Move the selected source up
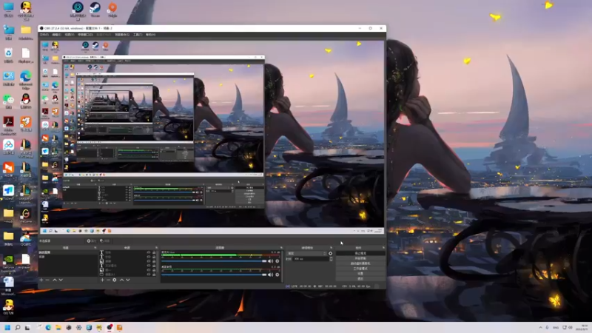Image resolution: width=592 pixels, height=333 pixels. (x=121, y=280)
